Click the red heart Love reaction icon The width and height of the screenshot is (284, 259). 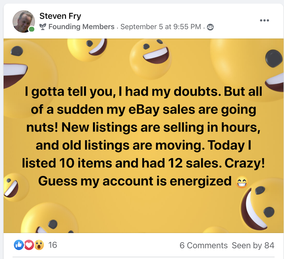tap(29, 245)
